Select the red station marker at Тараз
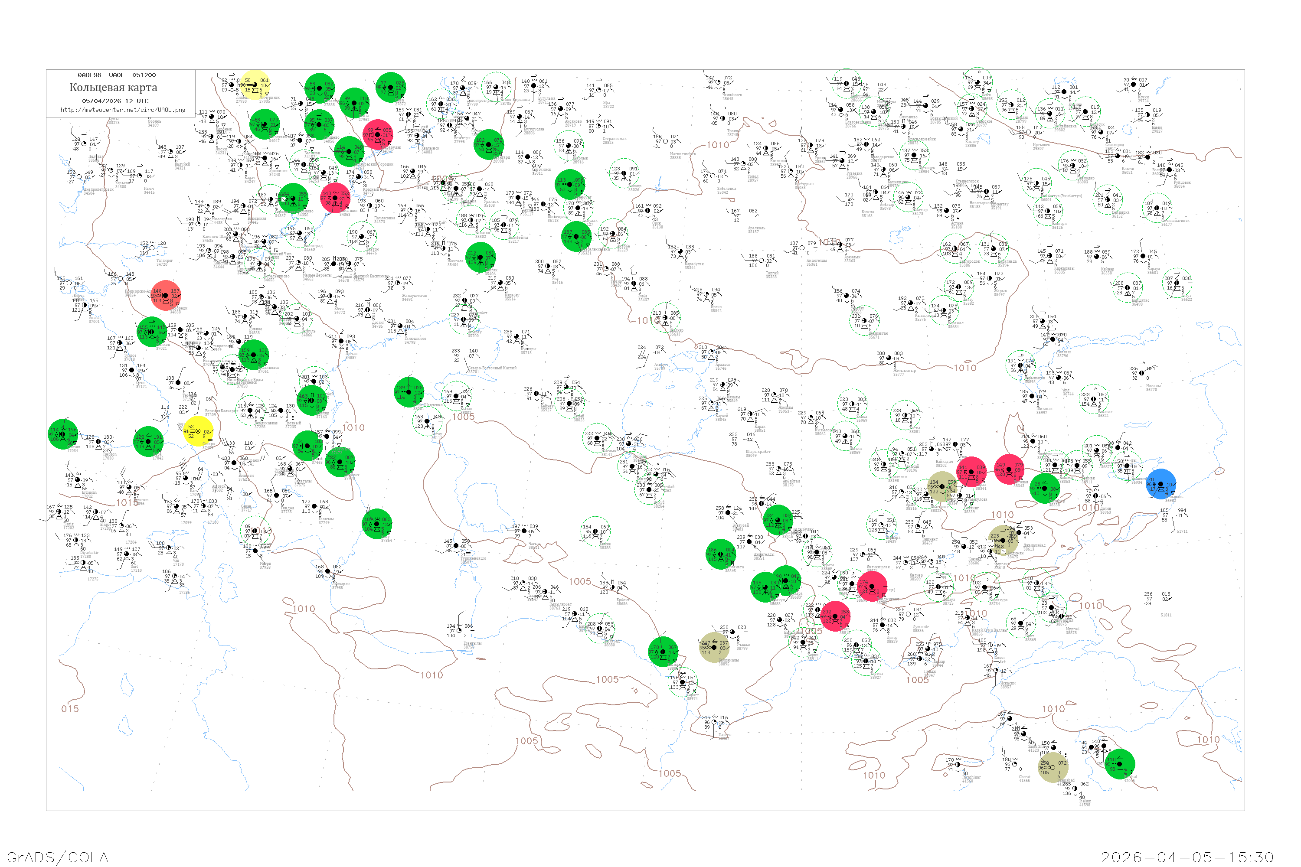 tap(971, 472)
